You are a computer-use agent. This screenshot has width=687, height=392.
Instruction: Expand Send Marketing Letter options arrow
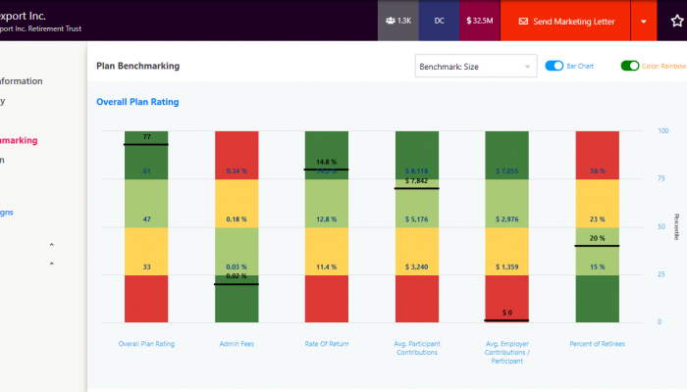[x=644, y=21]
